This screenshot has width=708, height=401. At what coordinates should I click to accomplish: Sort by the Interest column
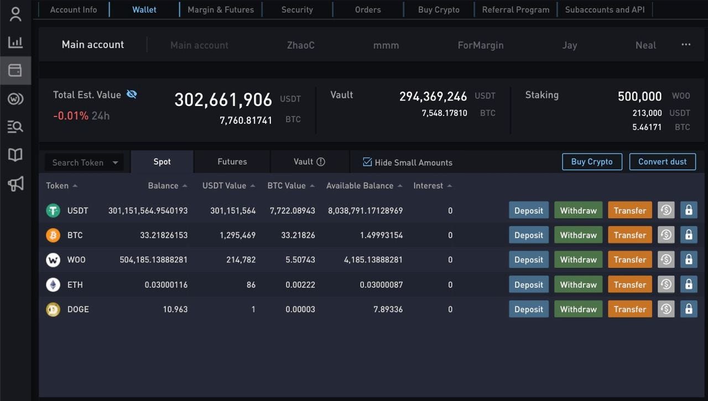click(433, 186)
